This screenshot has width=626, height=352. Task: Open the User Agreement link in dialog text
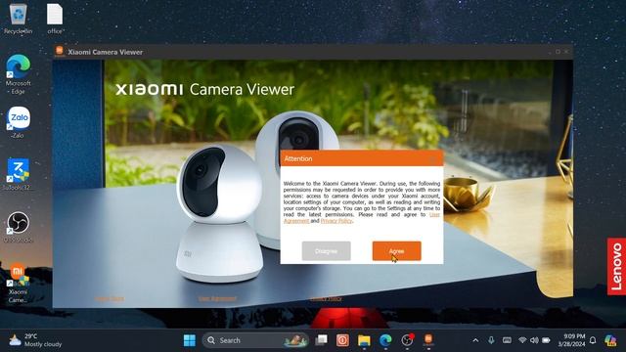295,221
